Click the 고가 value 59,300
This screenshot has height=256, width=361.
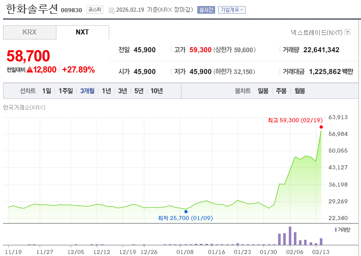tap(200, 50)
